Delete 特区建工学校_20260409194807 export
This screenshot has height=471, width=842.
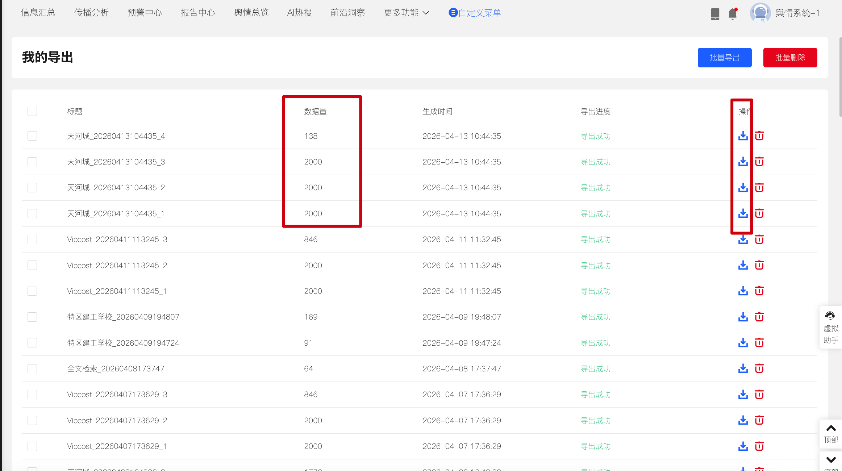pos(759,317)
